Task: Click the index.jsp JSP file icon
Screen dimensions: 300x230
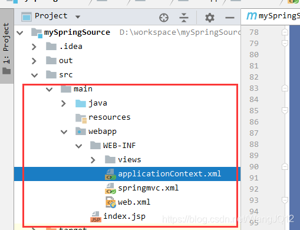Action: (x=95, y=216)
